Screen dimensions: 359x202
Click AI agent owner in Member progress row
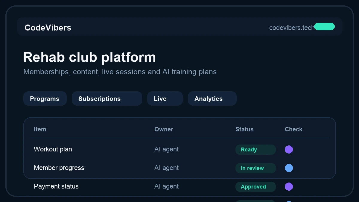point(166,168)
